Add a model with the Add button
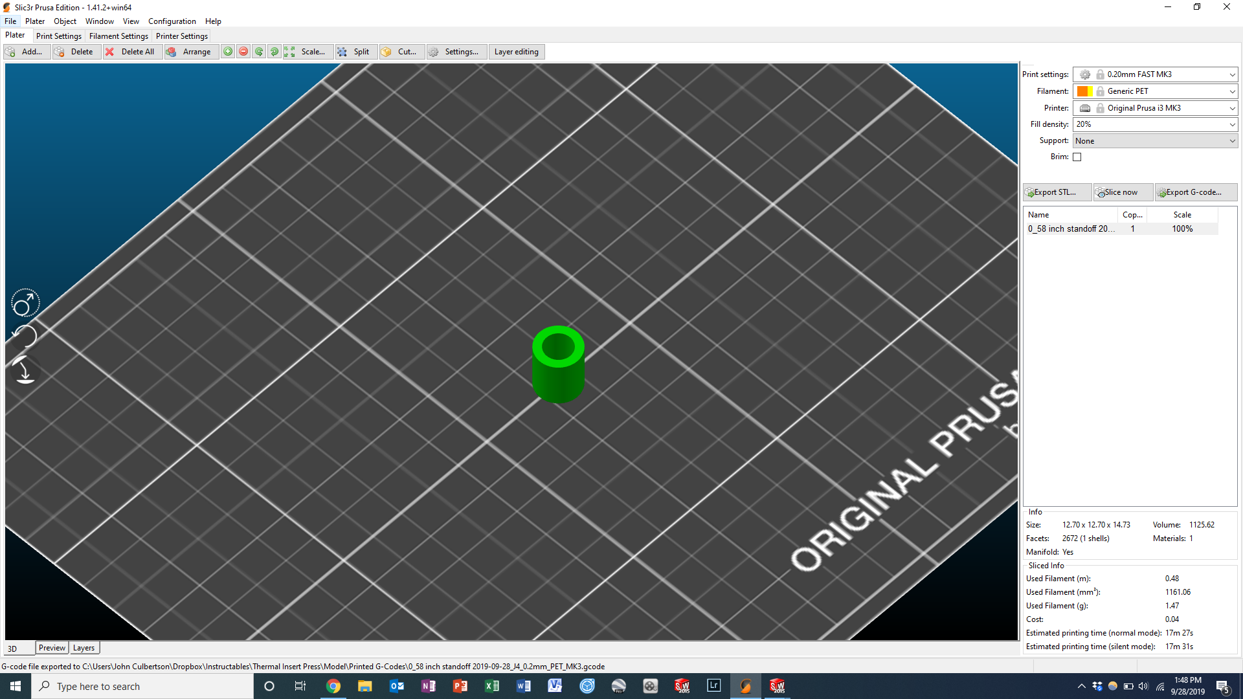The height and width of the screenshot is (699, 1243). (26, 52)
